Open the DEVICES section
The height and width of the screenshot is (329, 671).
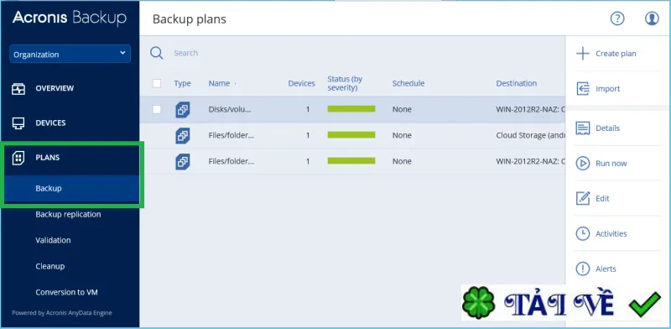pos(50,123)
